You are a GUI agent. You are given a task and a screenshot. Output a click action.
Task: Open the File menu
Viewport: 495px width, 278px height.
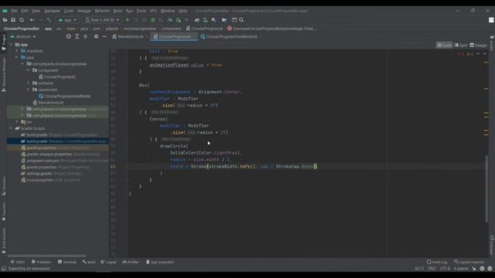[x=14, y=11]
